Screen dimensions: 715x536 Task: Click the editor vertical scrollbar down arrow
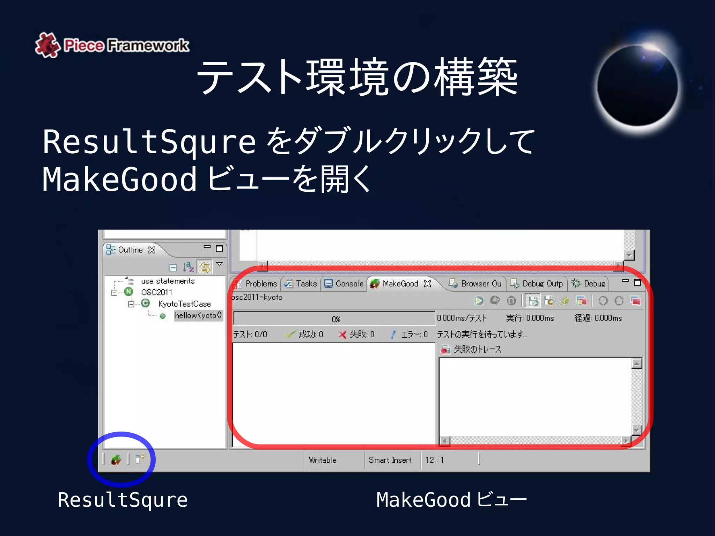629,255
